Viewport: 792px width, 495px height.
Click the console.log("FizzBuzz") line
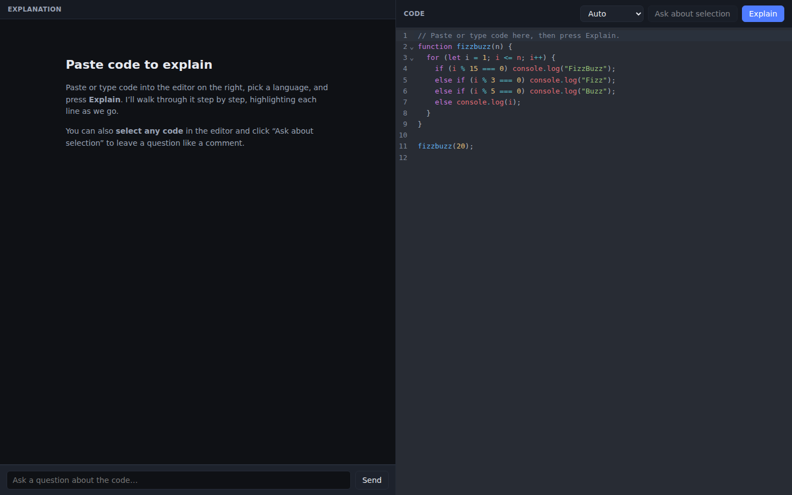(525, 69)
